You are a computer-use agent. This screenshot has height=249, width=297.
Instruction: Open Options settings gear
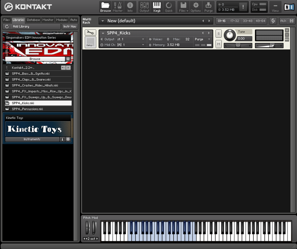point(196,7)
